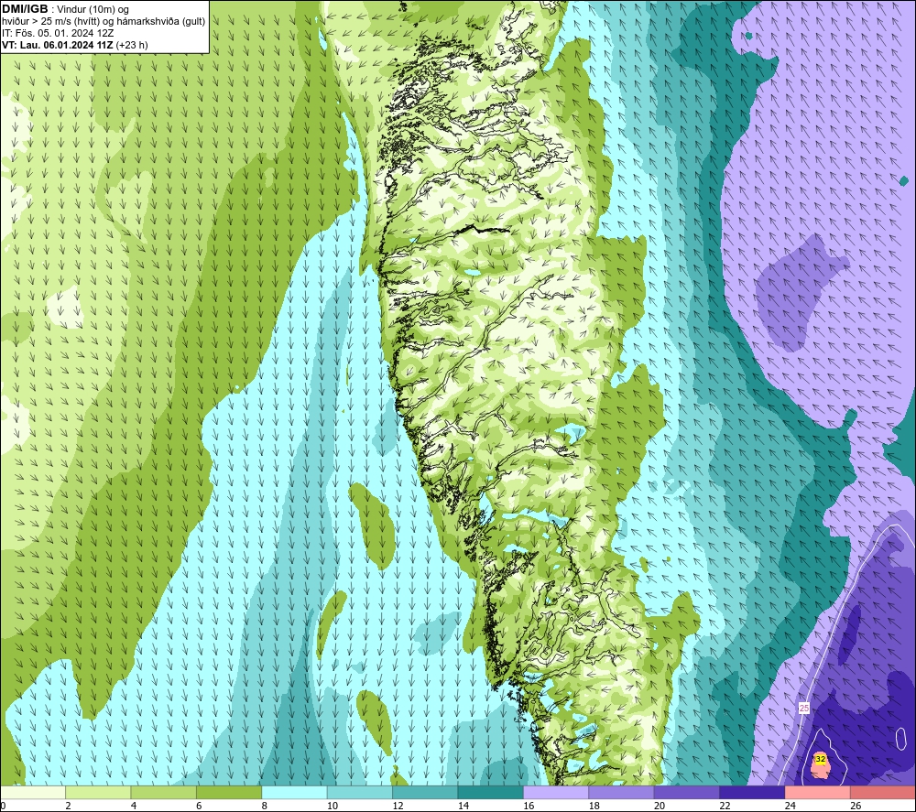Click the legend scale number '6'
916x812 pixels.
[199, 806]
